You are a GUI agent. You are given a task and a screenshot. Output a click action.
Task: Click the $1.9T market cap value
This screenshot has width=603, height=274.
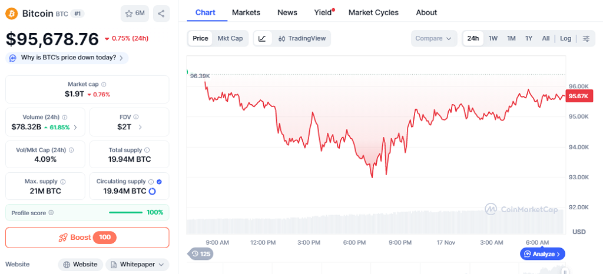coord(74,94)
